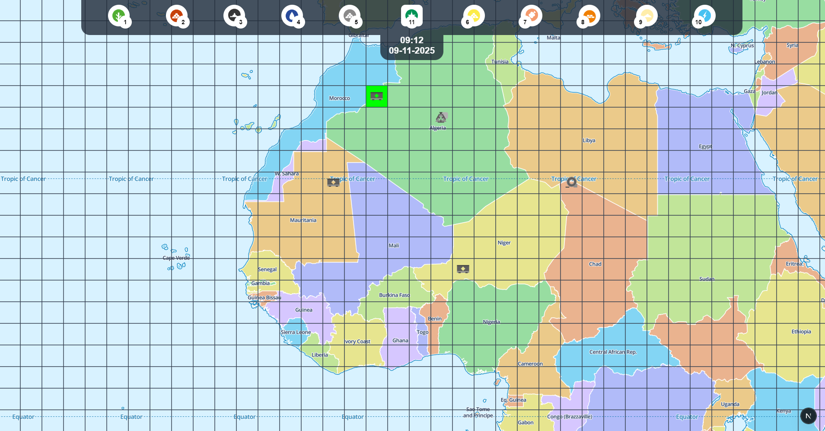Viewport: 825px width, 431px height.
Task: Click the Congo (Brazzaville) label
Action: [570, 417]
